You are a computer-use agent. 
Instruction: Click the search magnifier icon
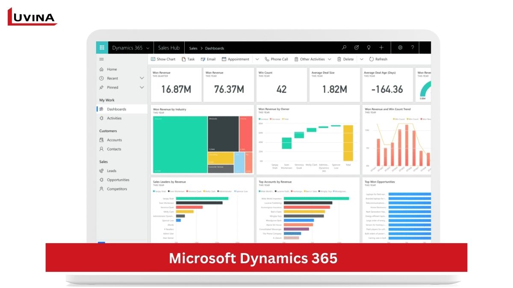point(344,48)
